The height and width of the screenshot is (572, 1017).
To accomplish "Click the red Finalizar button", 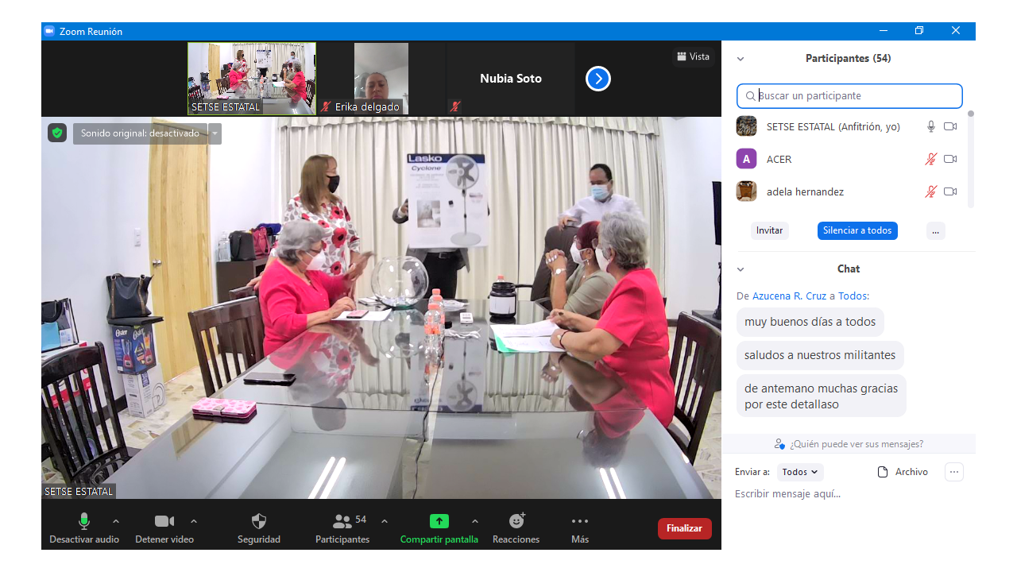I will (x=684, y=528).
